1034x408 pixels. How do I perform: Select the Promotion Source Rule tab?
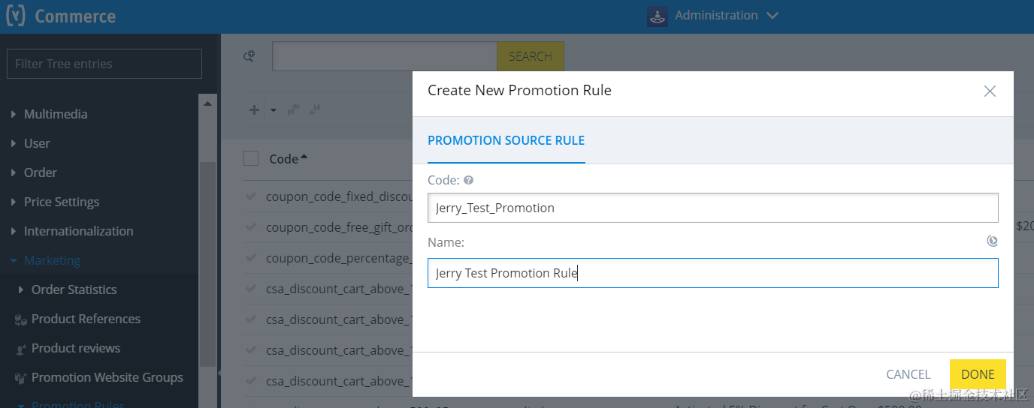tap(506, 140)
